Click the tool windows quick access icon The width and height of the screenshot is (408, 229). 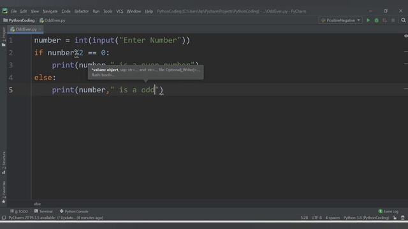(x=4, y=218)
